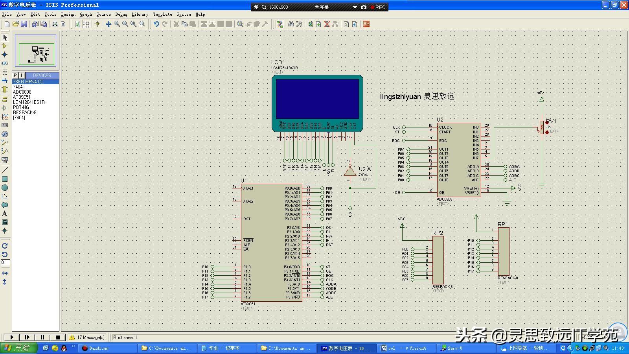Click the zoom in magnifier icon

(117, 24)
